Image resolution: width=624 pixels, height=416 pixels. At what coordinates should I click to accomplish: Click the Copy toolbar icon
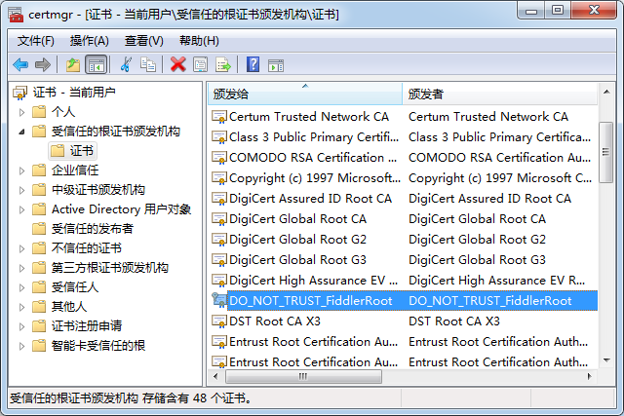(148, 64)
